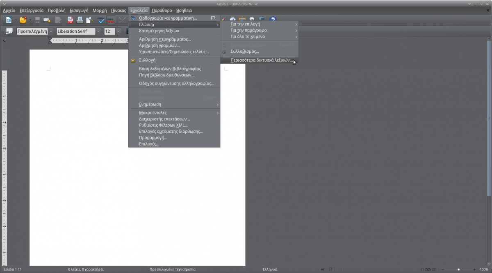Click the zoom in plus button
Screen dimensions: 492x273
click(474, 269)
